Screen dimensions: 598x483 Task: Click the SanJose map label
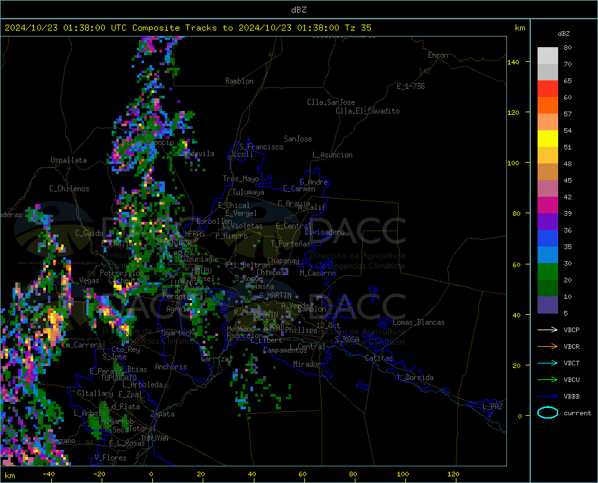[298, 139]
